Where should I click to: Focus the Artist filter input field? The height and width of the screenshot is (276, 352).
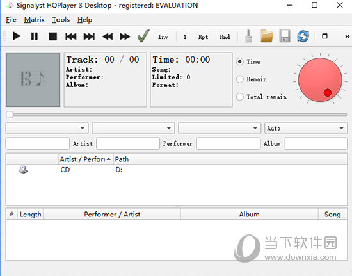coord(128,143)
